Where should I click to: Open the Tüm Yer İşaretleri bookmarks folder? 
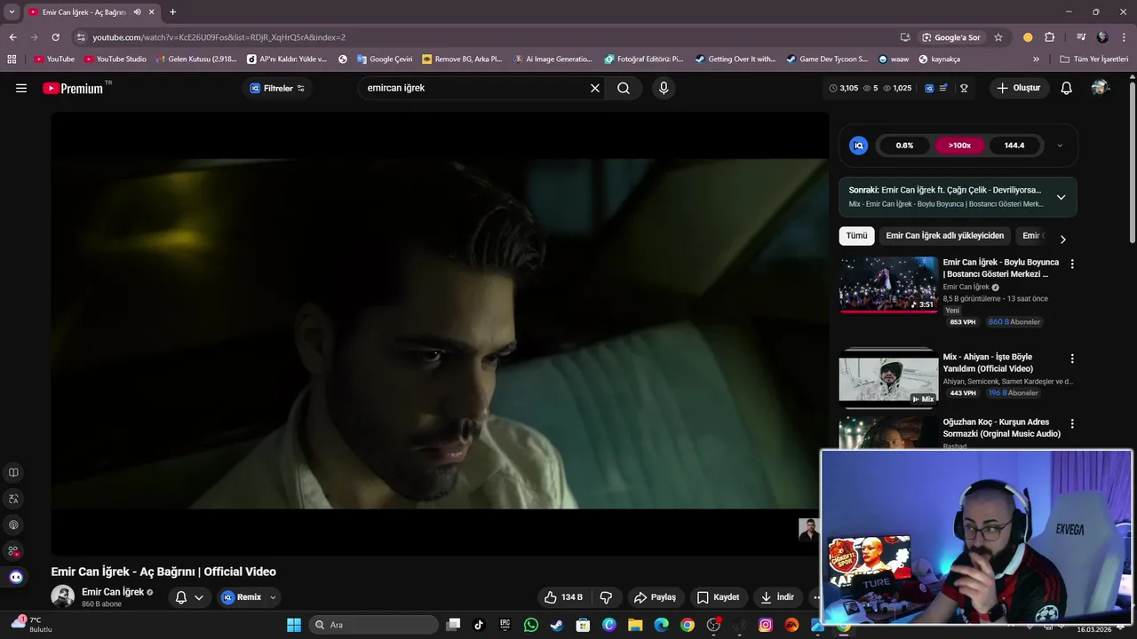click(1094, 59)
